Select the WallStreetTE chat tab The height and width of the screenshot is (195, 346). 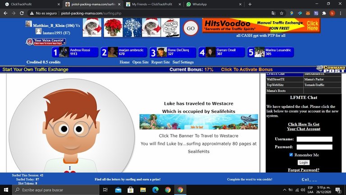tap(284, 79)
